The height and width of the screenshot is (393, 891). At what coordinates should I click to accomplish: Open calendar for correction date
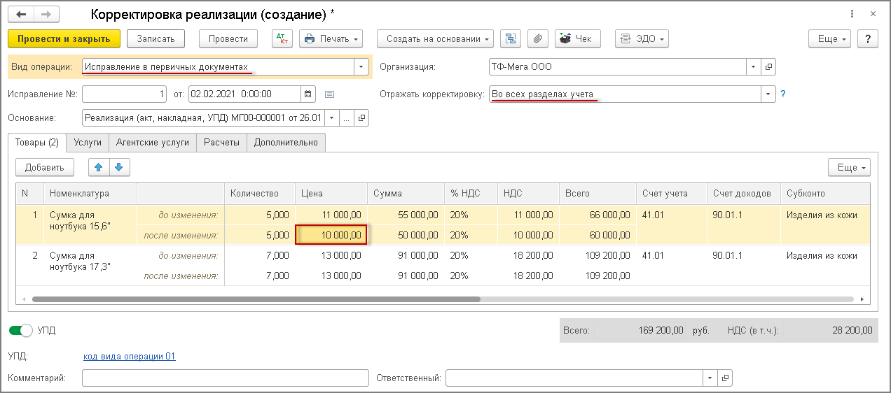[x=308, y=94]
